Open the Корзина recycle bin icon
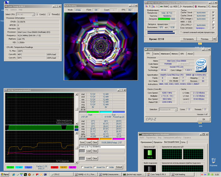Image resolution: width=221 pixels, height=177 pixels. (x=214, y=162)
